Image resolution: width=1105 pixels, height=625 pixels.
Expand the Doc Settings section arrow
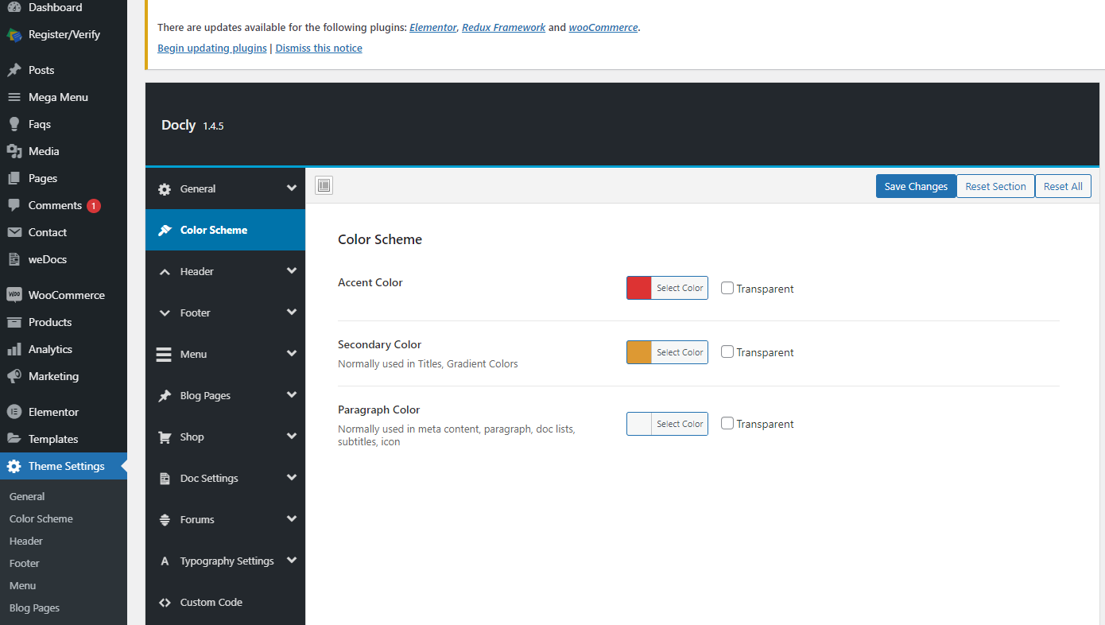pos(291,478)
